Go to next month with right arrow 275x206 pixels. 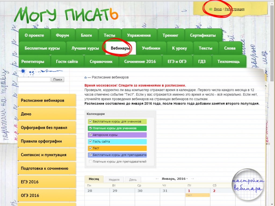pyautogui.click(x=192, y=179)
